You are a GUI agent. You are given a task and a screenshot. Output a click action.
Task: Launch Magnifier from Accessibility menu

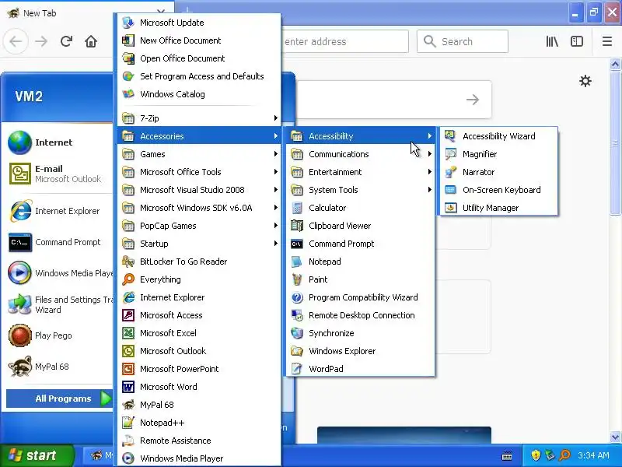tap(498, 154)
